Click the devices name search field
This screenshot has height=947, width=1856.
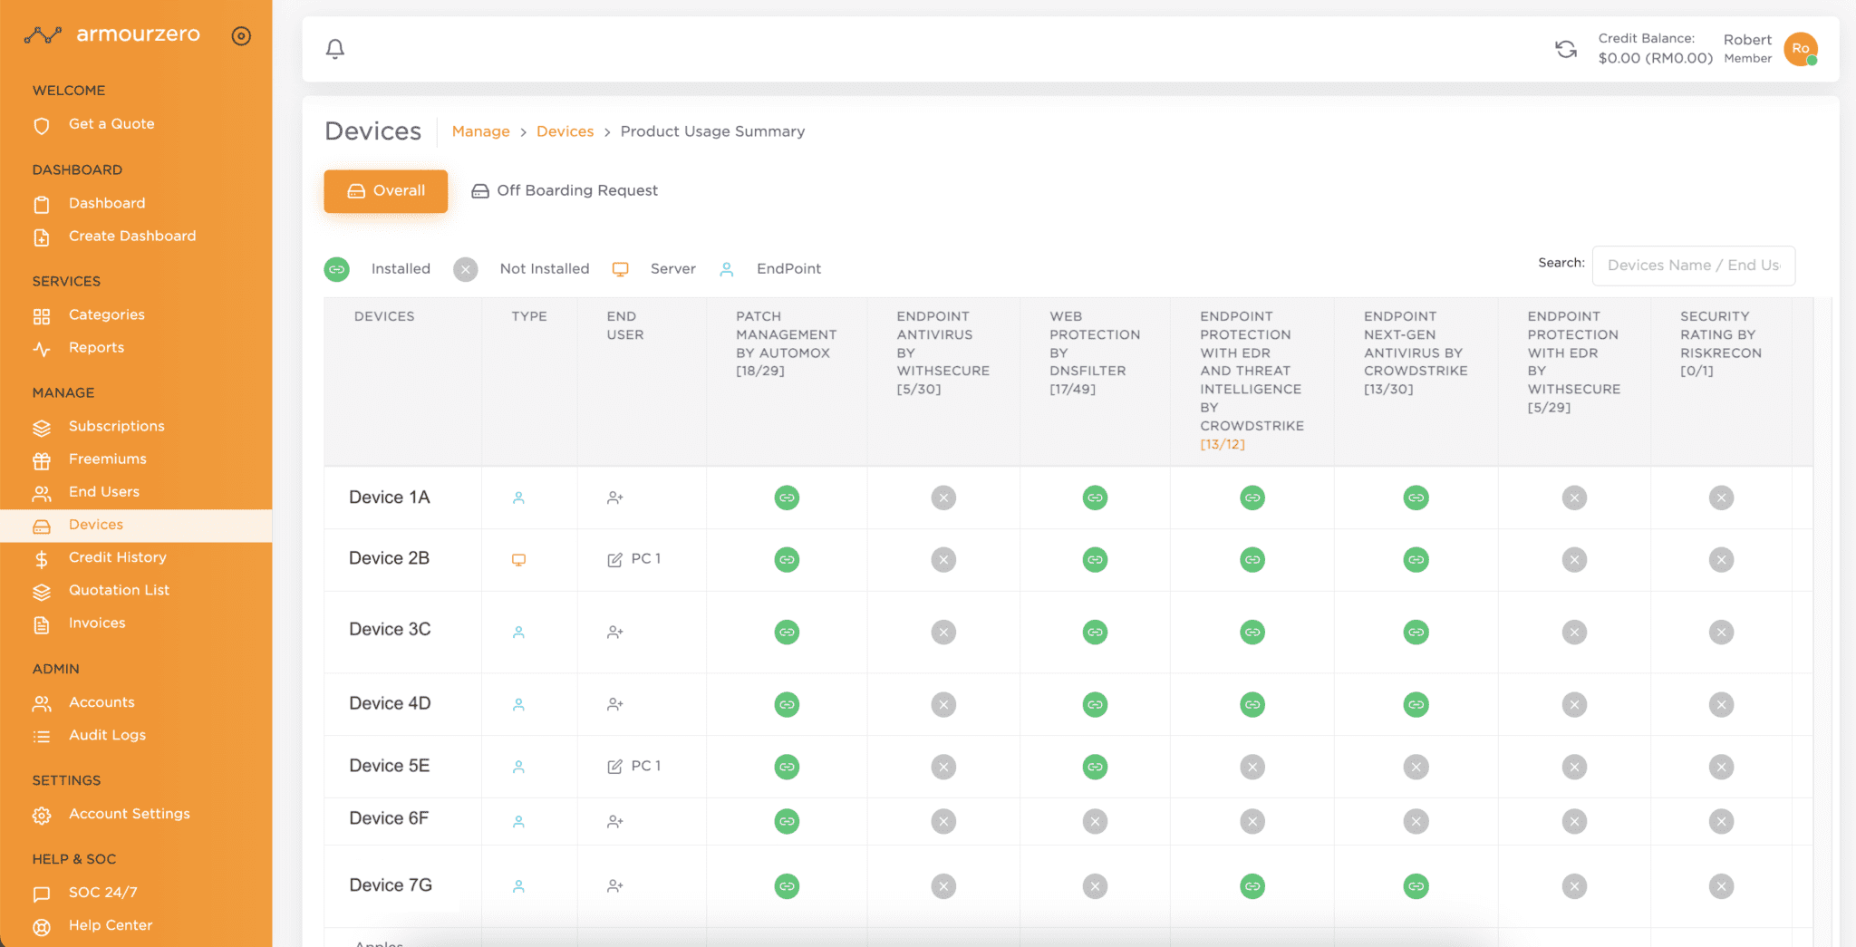(x=1692, y=266)
